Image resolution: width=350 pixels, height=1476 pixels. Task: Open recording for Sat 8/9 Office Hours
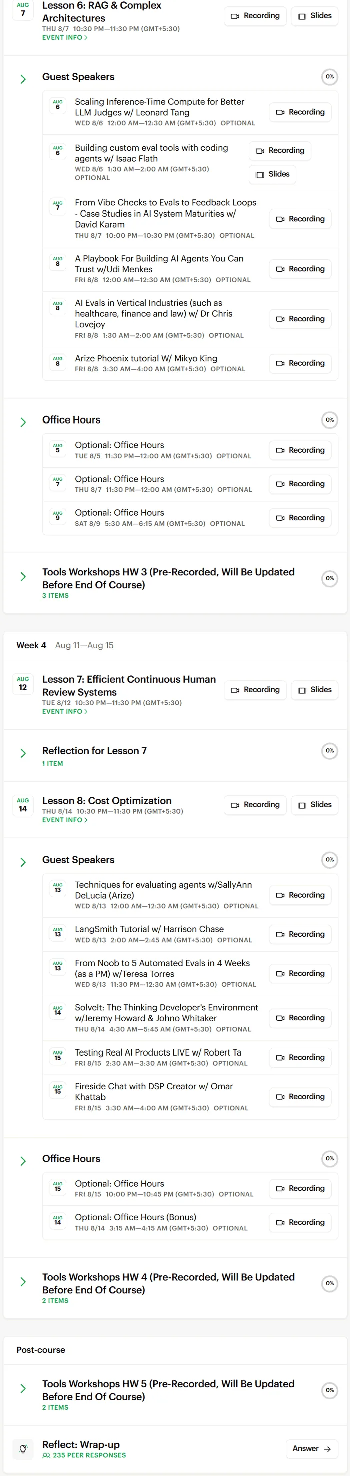300,517
